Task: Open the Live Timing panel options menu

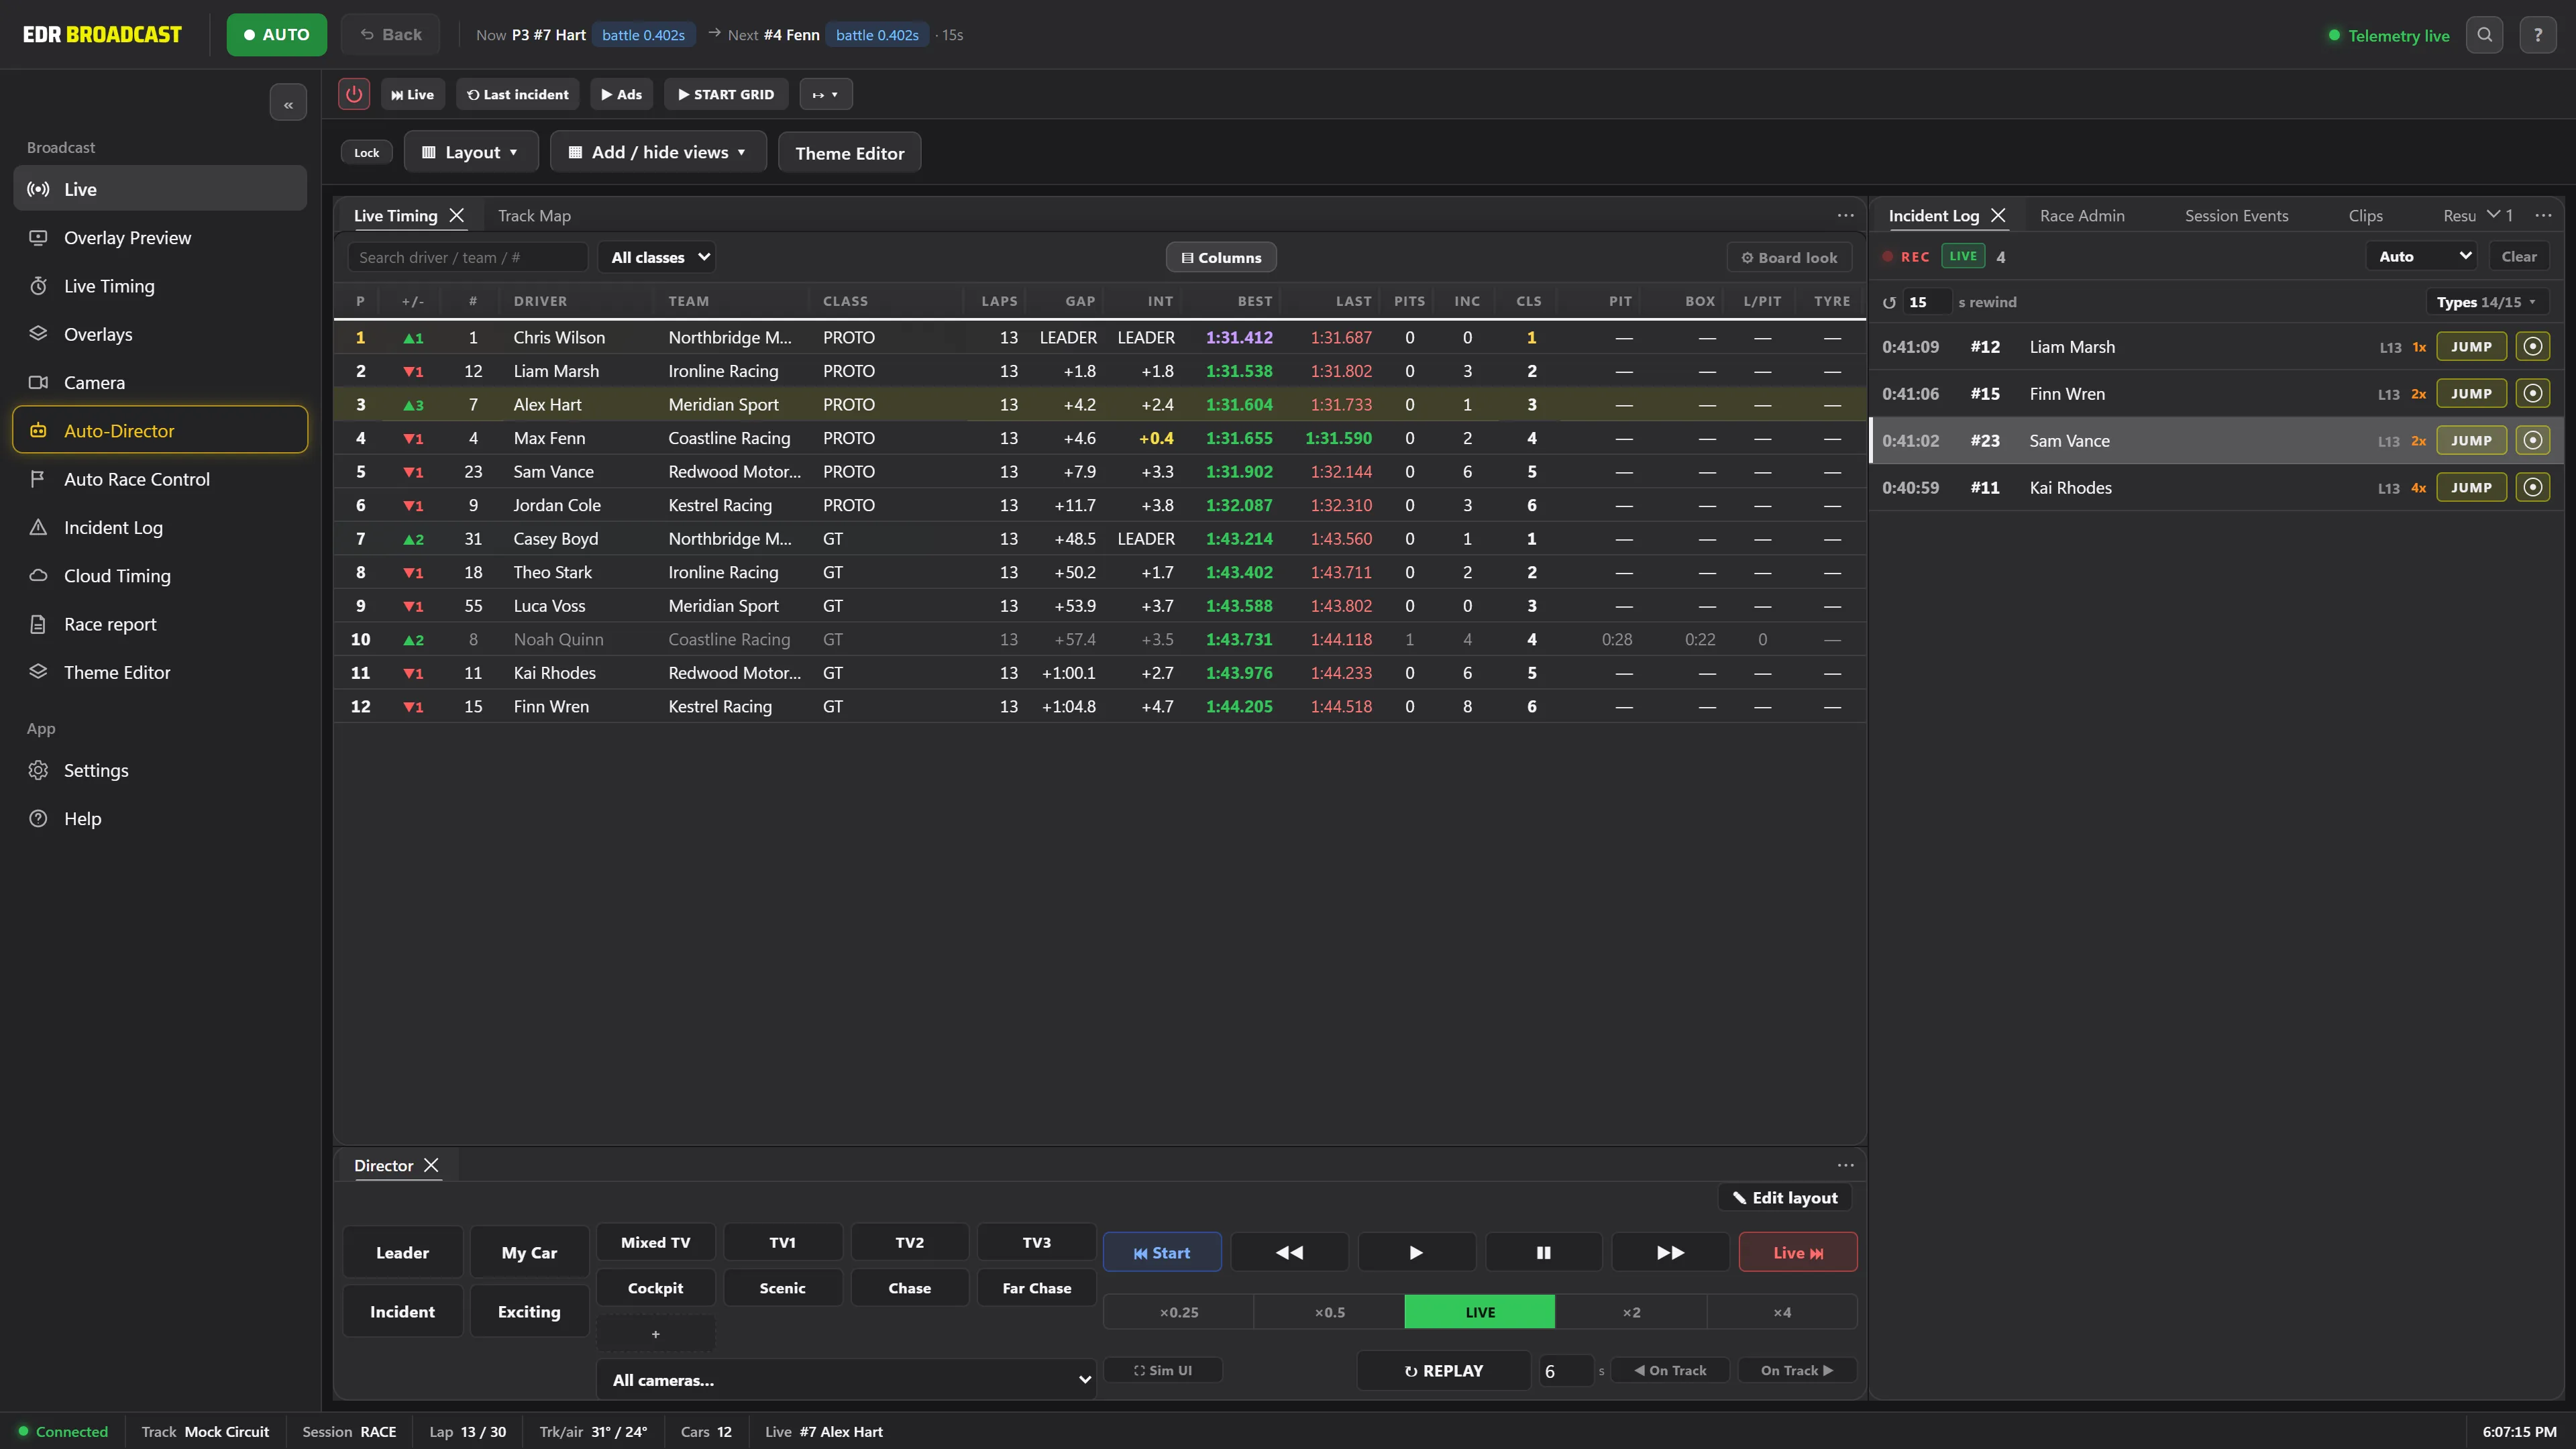Action: (x=1845, y=216)
